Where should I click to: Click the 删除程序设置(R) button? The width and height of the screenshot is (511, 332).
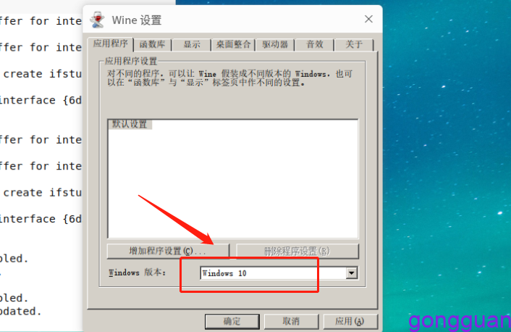[x=297, y=251]
